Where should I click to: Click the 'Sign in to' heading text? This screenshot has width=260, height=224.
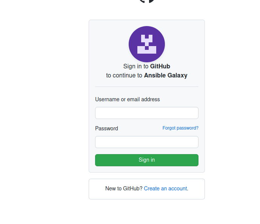(x=135, y=66)
